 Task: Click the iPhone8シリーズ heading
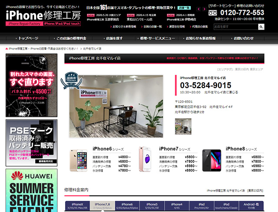(241, 149)
